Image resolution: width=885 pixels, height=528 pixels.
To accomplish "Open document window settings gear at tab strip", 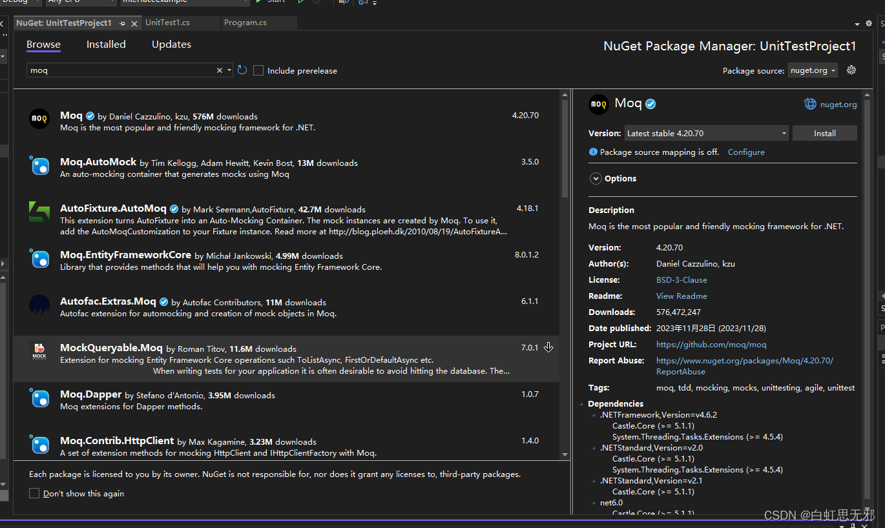I will coord(868,23).
